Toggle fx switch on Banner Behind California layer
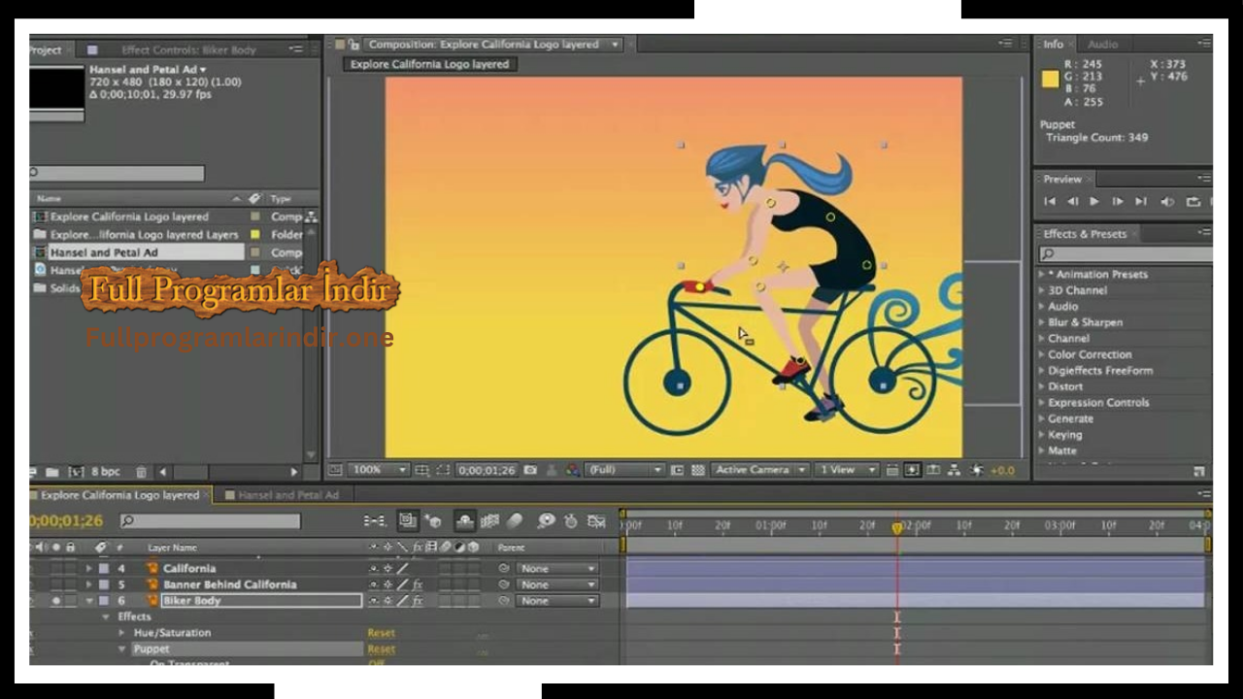1243x699 pixels. coord(418,584)
